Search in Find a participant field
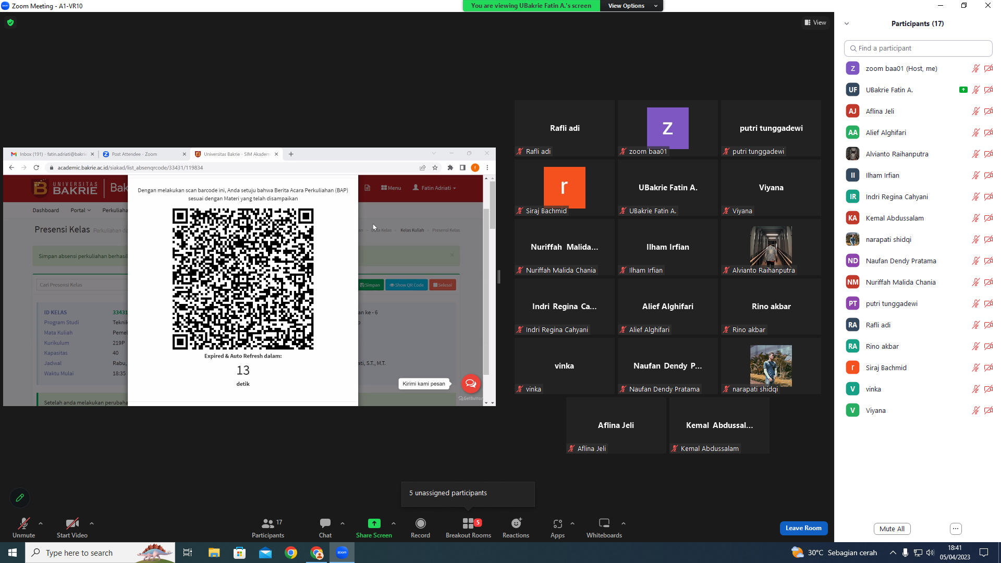 (x=918, y=48)
